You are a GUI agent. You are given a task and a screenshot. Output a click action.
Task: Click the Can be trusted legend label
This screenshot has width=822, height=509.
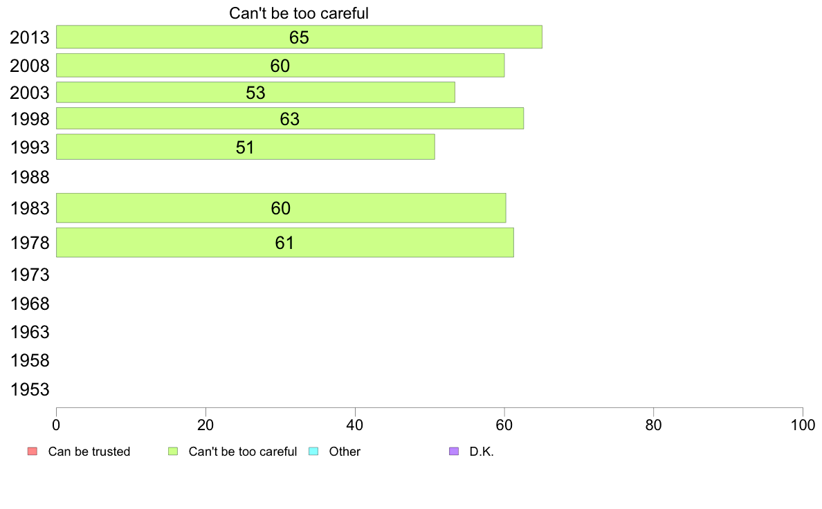(x=89, y=452)
